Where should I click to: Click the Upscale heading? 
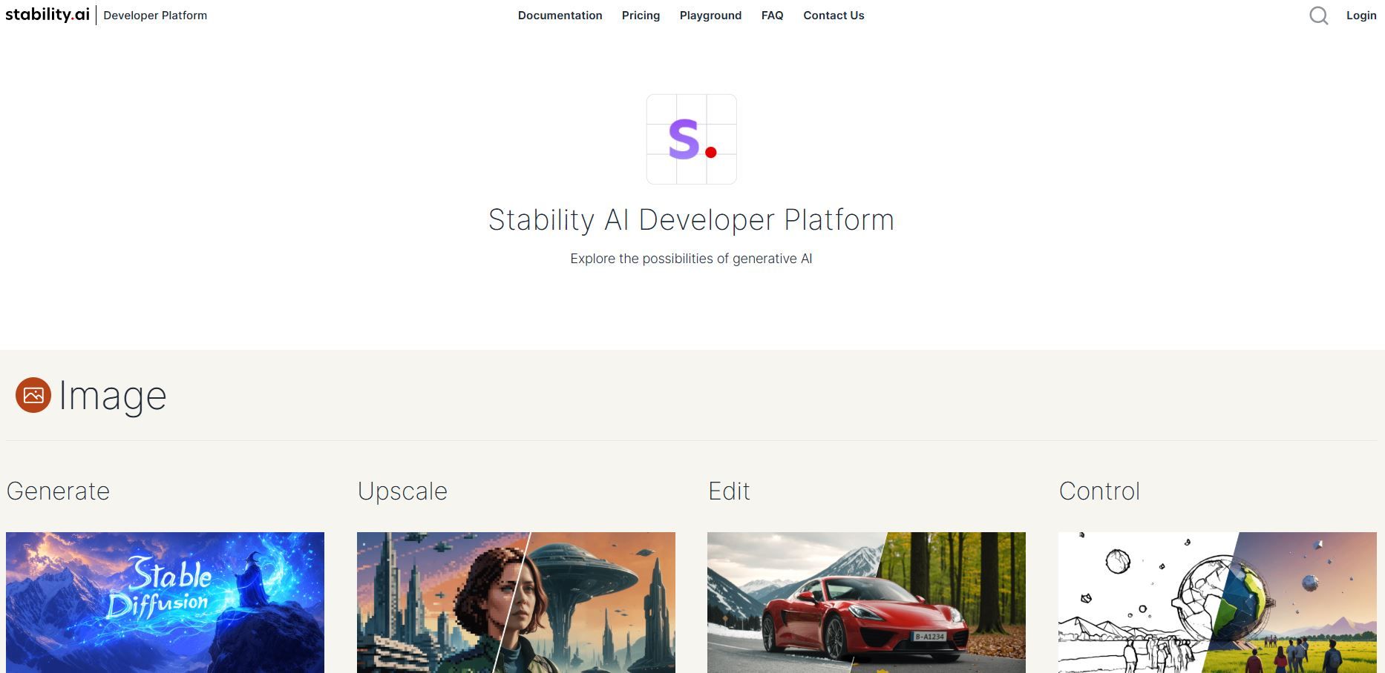click(402, 491)
